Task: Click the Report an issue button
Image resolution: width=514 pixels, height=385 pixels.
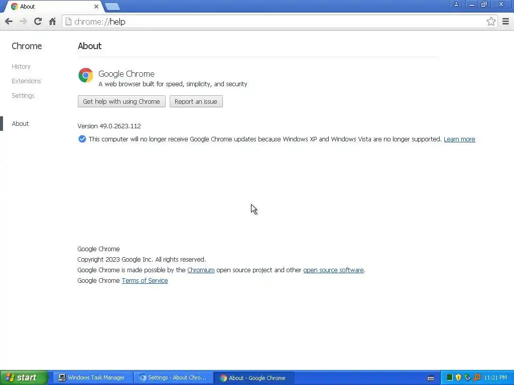Action: (x=196, y=101)
